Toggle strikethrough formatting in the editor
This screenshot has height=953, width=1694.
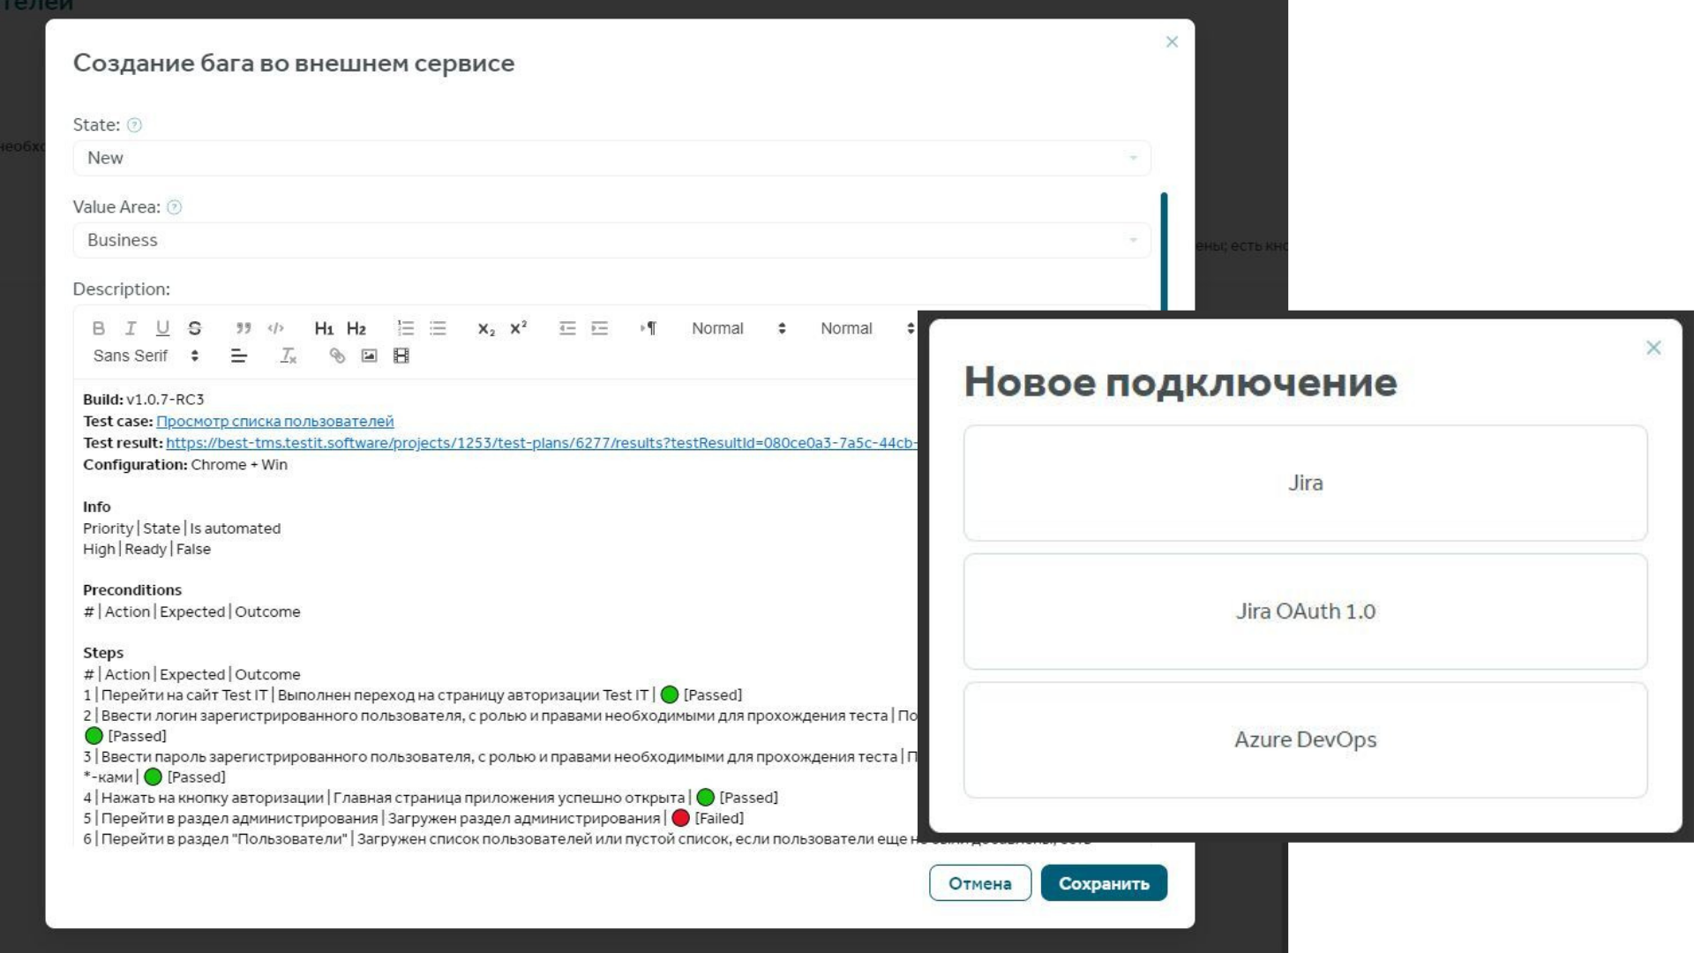(x=195, y=328)
